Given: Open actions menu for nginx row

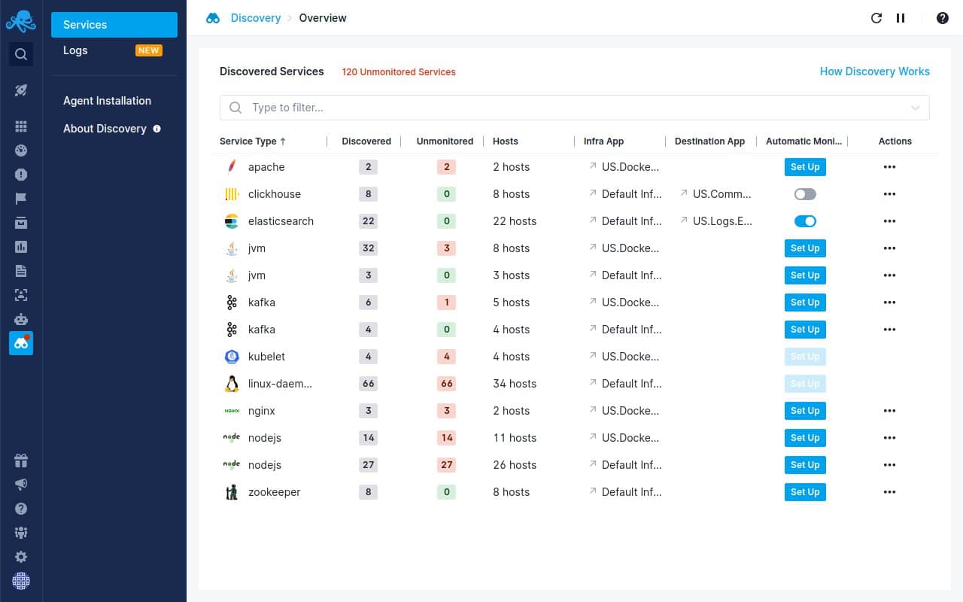Looking at the screenshot, I should pyautogui.click(x=890, y=411).
